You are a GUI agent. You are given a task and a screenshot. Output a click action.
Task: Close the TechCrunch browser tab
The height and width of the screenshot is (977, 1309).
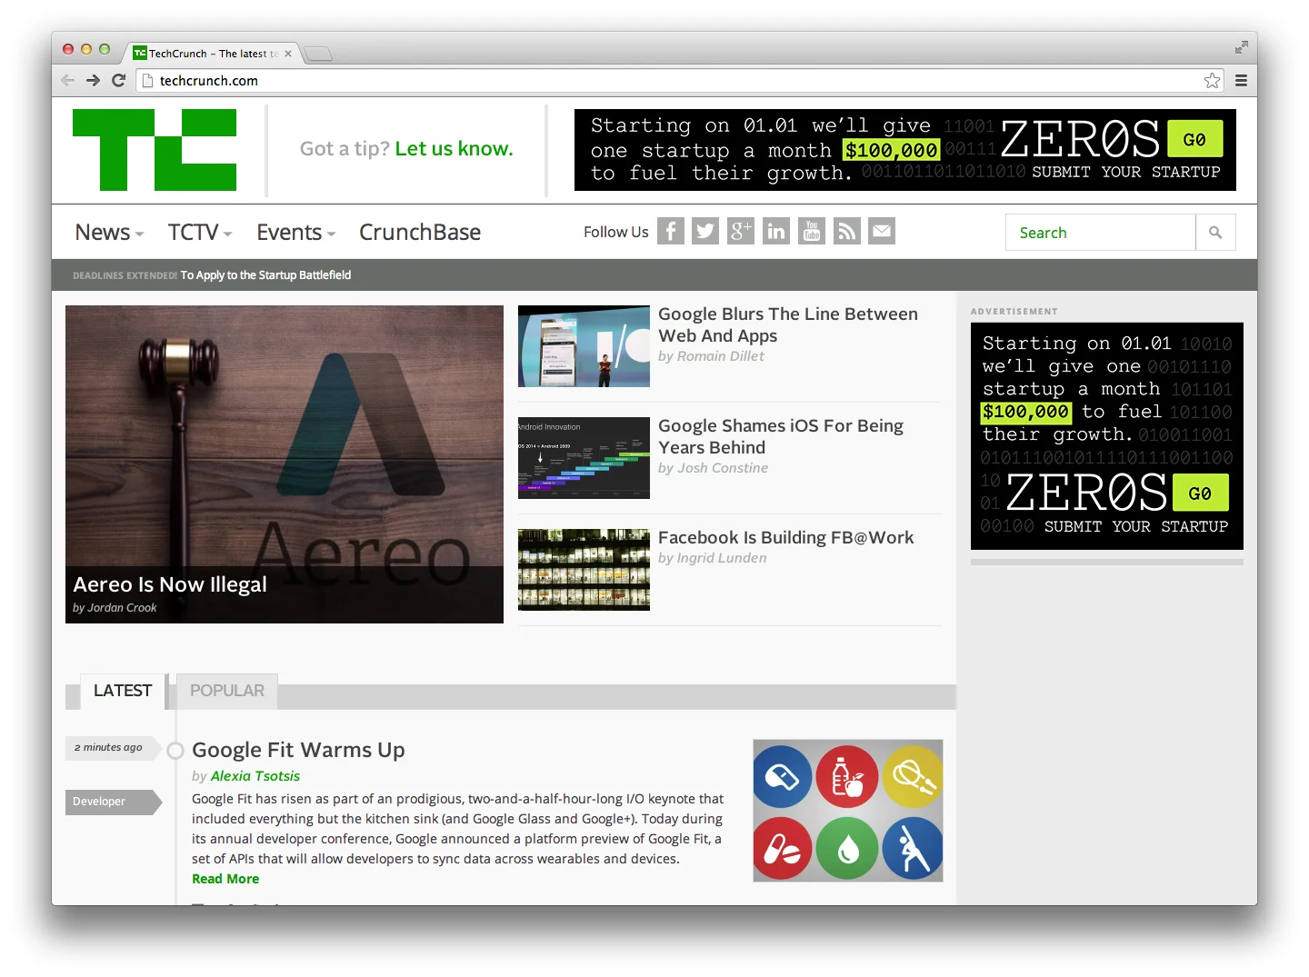(288, 54)
